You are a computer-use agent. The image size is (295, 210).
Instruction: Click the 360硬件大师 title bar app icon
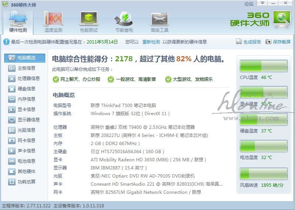point(5,4)
